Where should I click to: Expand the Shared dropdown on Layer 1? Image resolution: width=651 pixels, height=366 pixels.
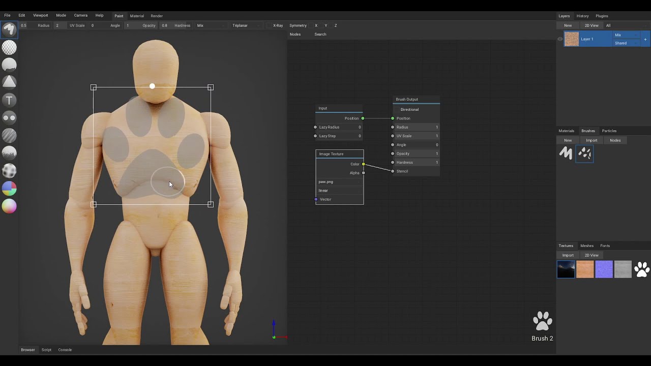pyautogui.click(x=626, y=43)
